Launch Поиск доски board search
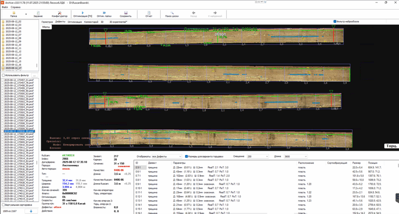This screenshot has height=214, width=399. click(x=172, y=14)
